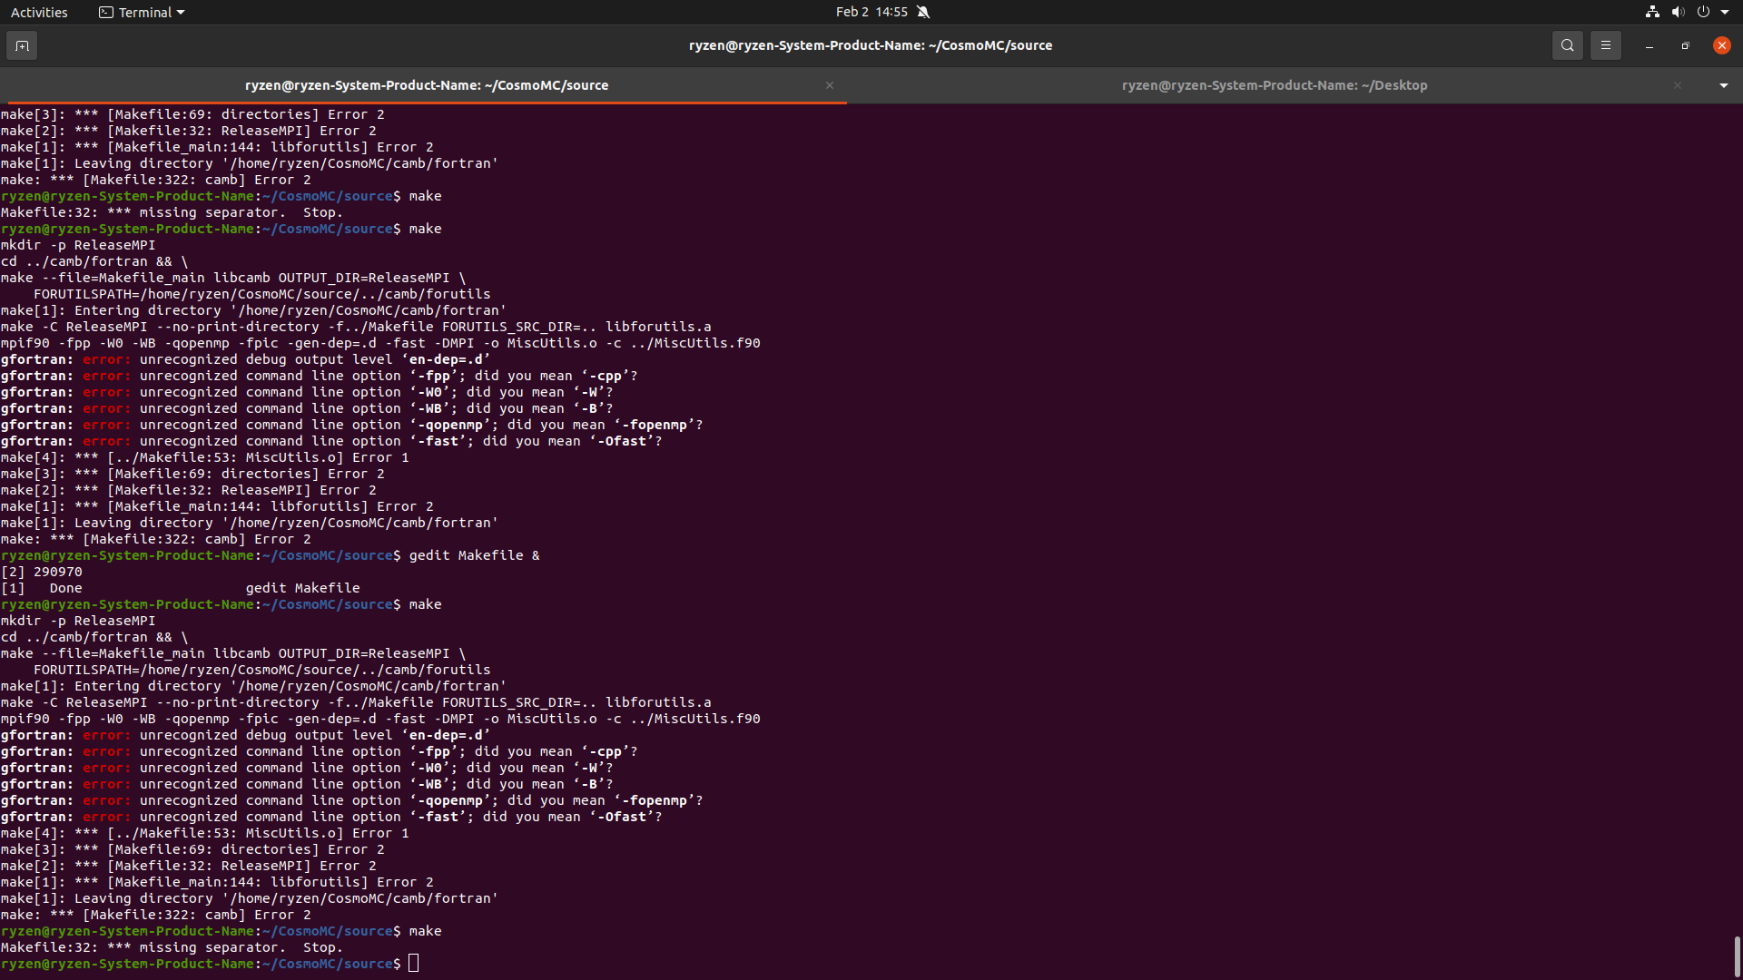
Task: Open the terminal hamburger menu
Action: click(1605, 45)
